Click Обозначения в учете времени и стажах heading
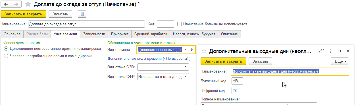Screen dimensions: 356x105 tap(141, 43)
